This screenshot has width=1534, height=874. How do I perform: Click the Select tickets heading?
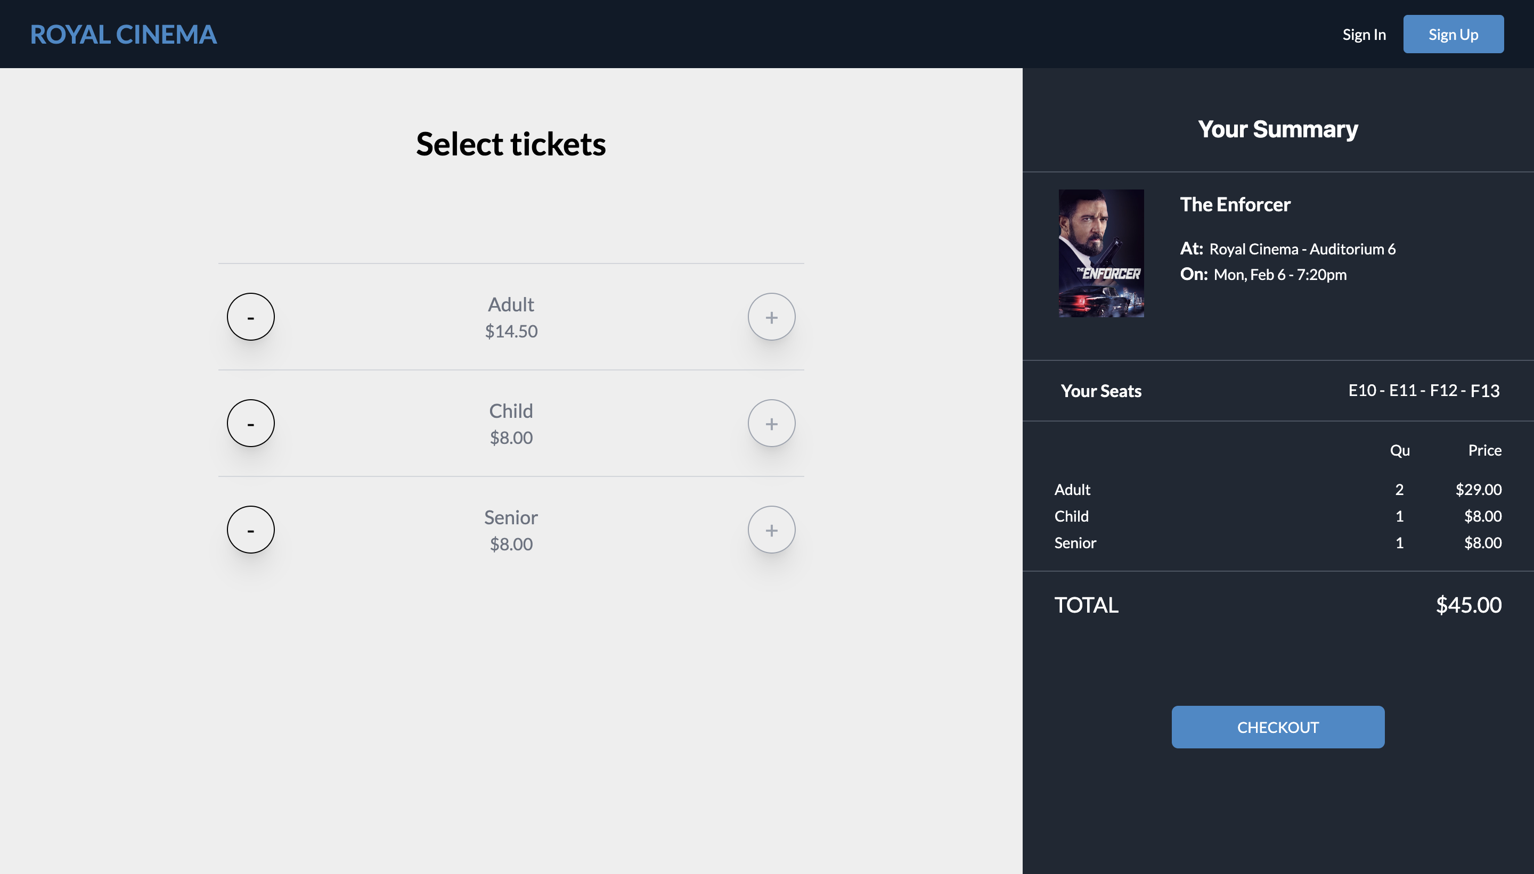(510, 144)
